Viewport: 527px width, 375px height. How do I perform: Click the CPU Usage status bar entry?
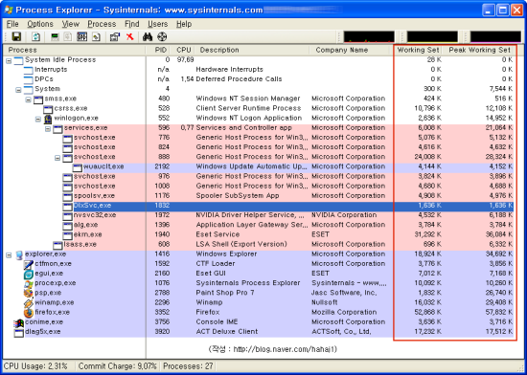pos(35,366)
